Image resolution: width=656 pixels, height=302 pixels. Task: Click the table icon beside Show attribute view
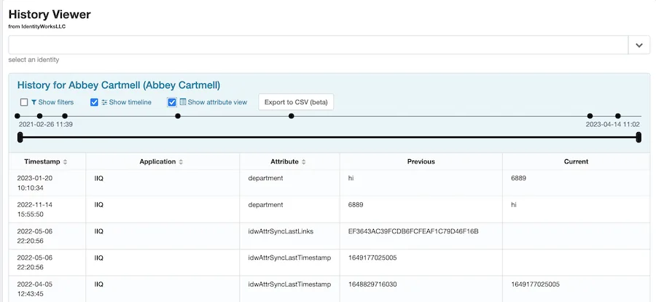coord(183,102)
